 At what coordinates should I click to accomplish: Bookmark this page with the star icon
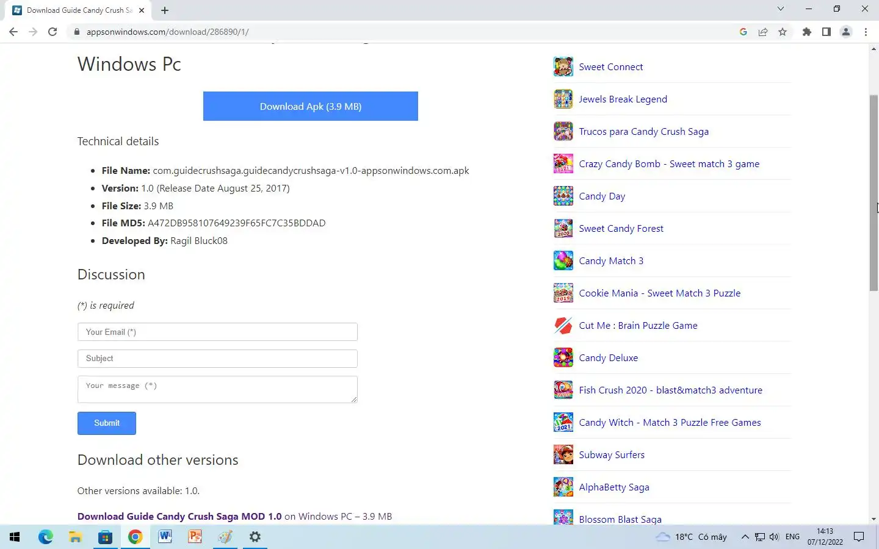pos(783,32)
